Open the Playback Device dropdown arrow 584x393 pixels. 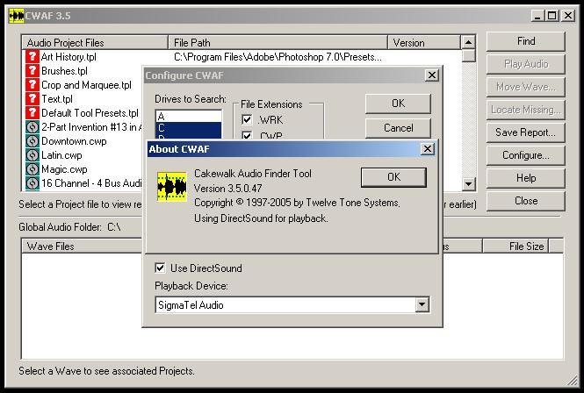tap(422, 304)
